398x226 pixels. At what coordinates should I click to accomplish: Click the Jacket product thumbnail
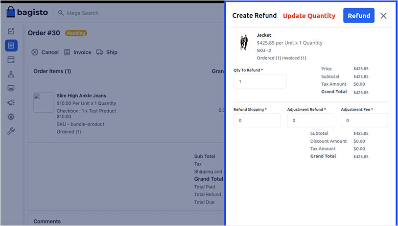(x=243, y=43)
